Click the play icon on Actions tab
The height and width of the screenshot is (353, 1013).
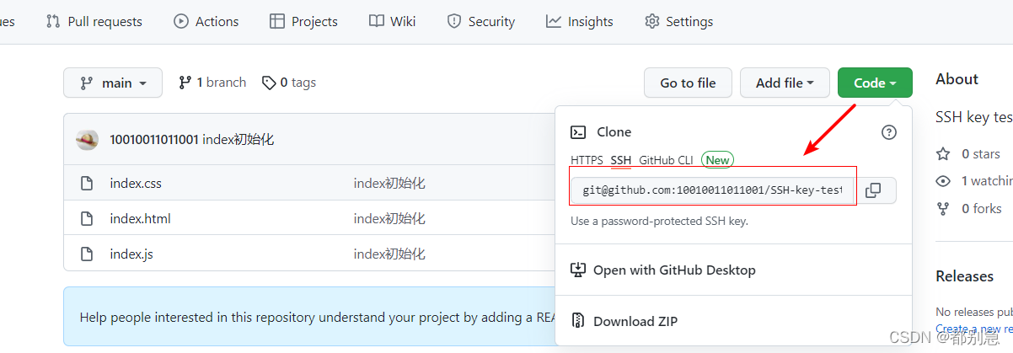(181, 22)
